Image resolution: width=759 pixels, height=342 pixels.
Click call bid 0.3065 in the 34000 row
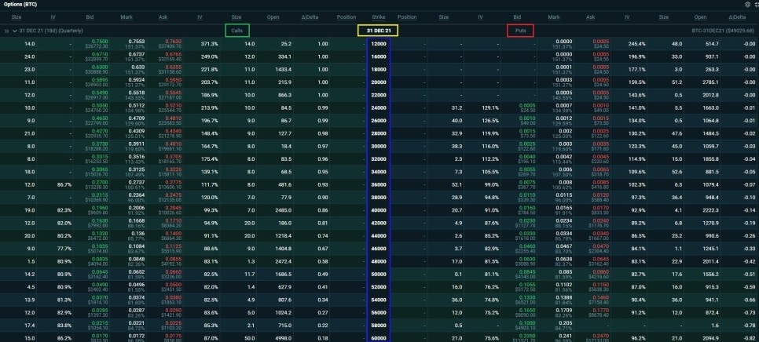100,169
